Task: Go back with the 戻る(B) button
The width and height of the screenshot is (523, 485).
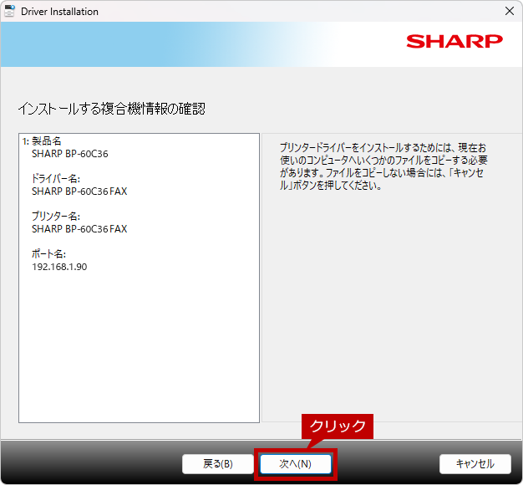Action: [x=218, y=463]
